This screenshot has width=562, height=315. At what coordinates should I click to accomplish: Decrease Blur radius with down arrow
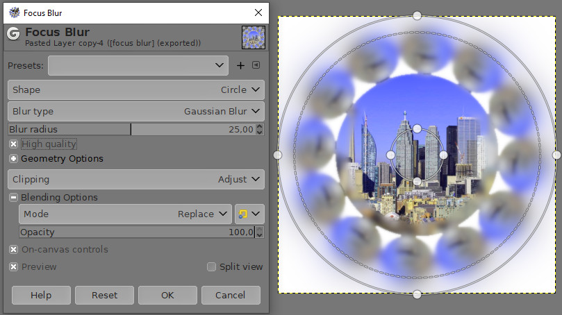coord(260,132)
